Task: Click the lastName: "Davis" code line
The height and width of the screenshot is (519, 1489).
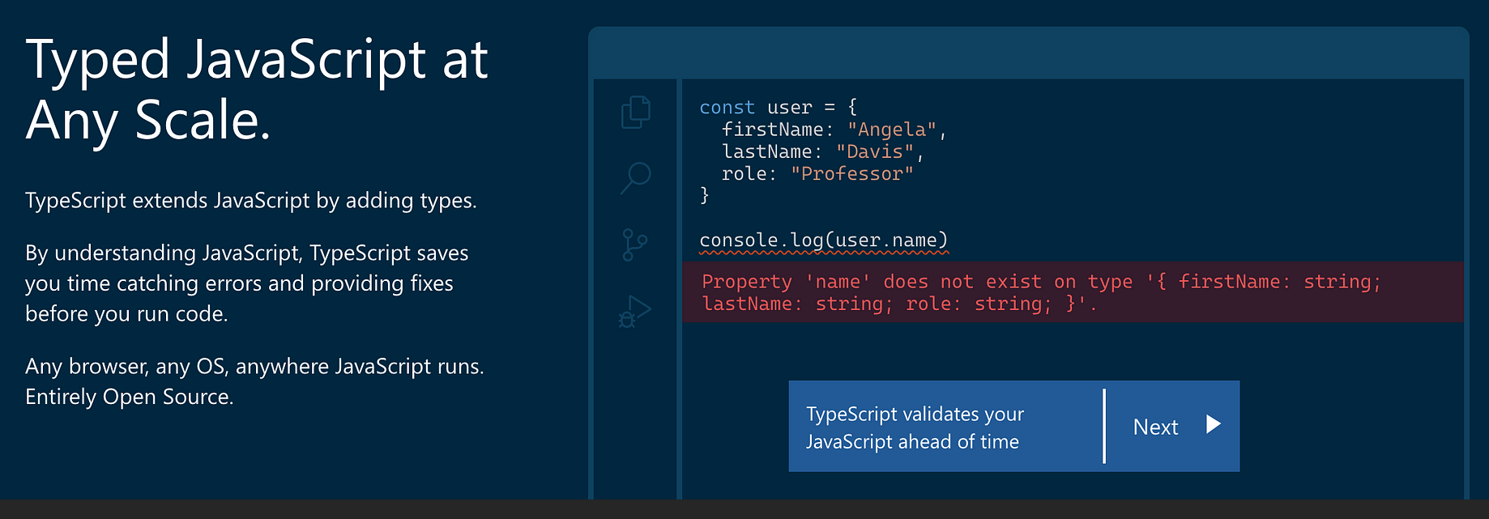Action: pos(822,151)
